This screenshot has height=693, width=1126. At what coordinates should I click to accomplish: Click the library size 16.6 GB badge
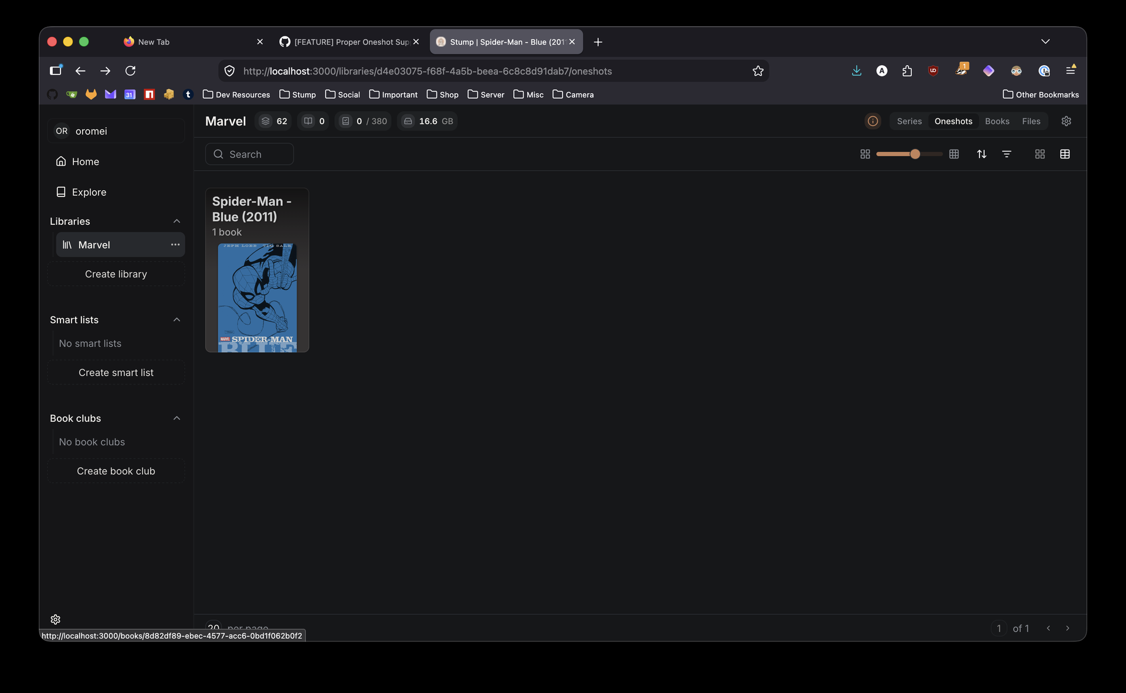[428, 121]
